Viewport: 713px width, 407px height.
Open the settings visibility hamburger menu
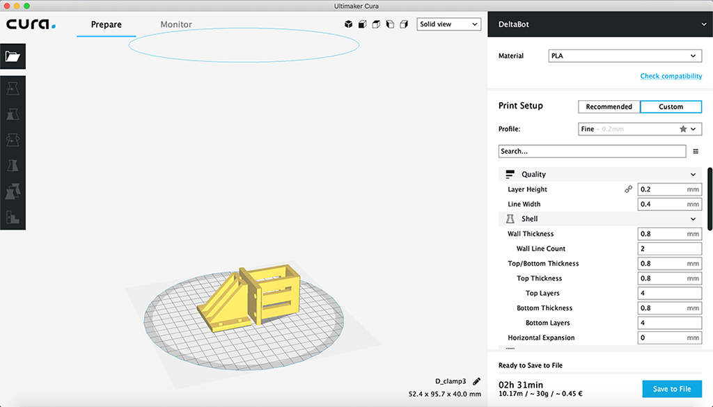696,151
